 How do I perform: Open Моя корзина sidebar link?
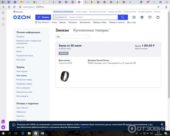(22, 71)
